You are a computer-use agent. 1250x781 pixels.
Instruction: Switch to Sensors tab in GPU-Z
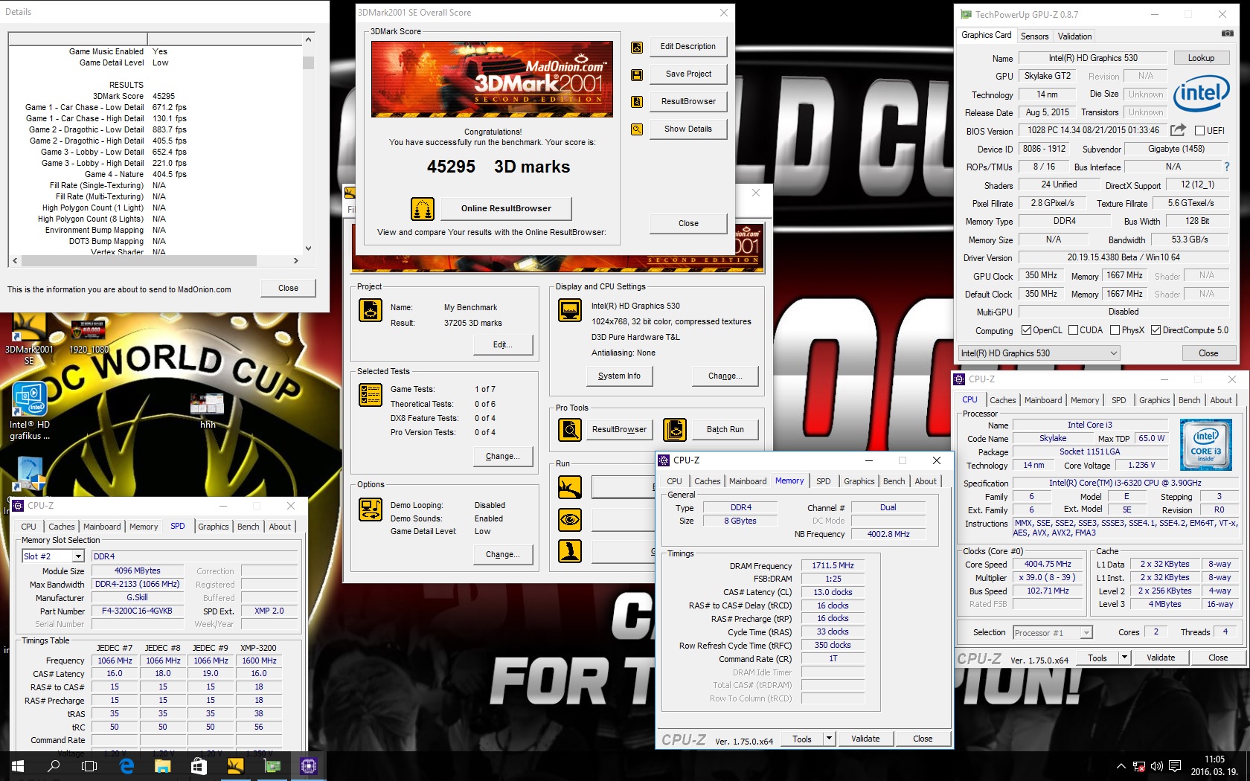(x=1034, y=36)
